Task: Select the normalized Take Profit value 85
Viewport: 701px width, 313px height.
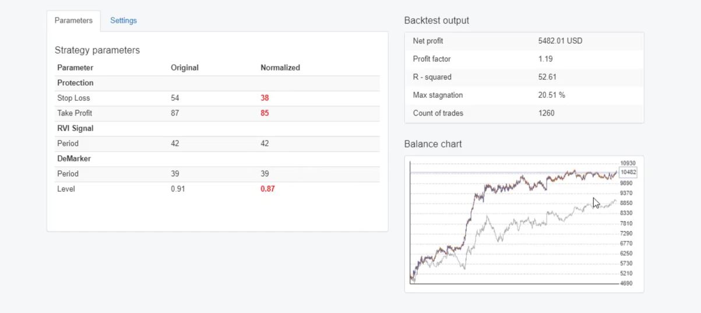Action: click(x=265, y=113)
